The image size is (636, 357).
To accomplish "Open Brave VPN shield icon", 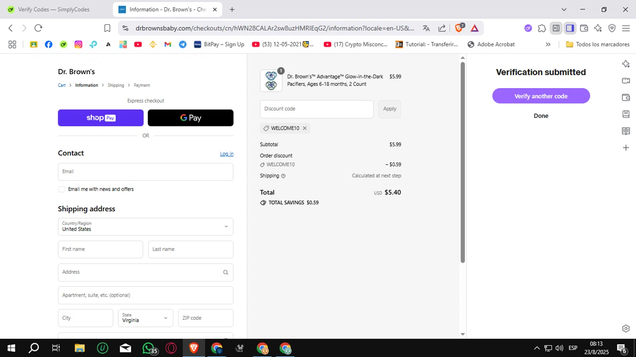I will (612, 28).
